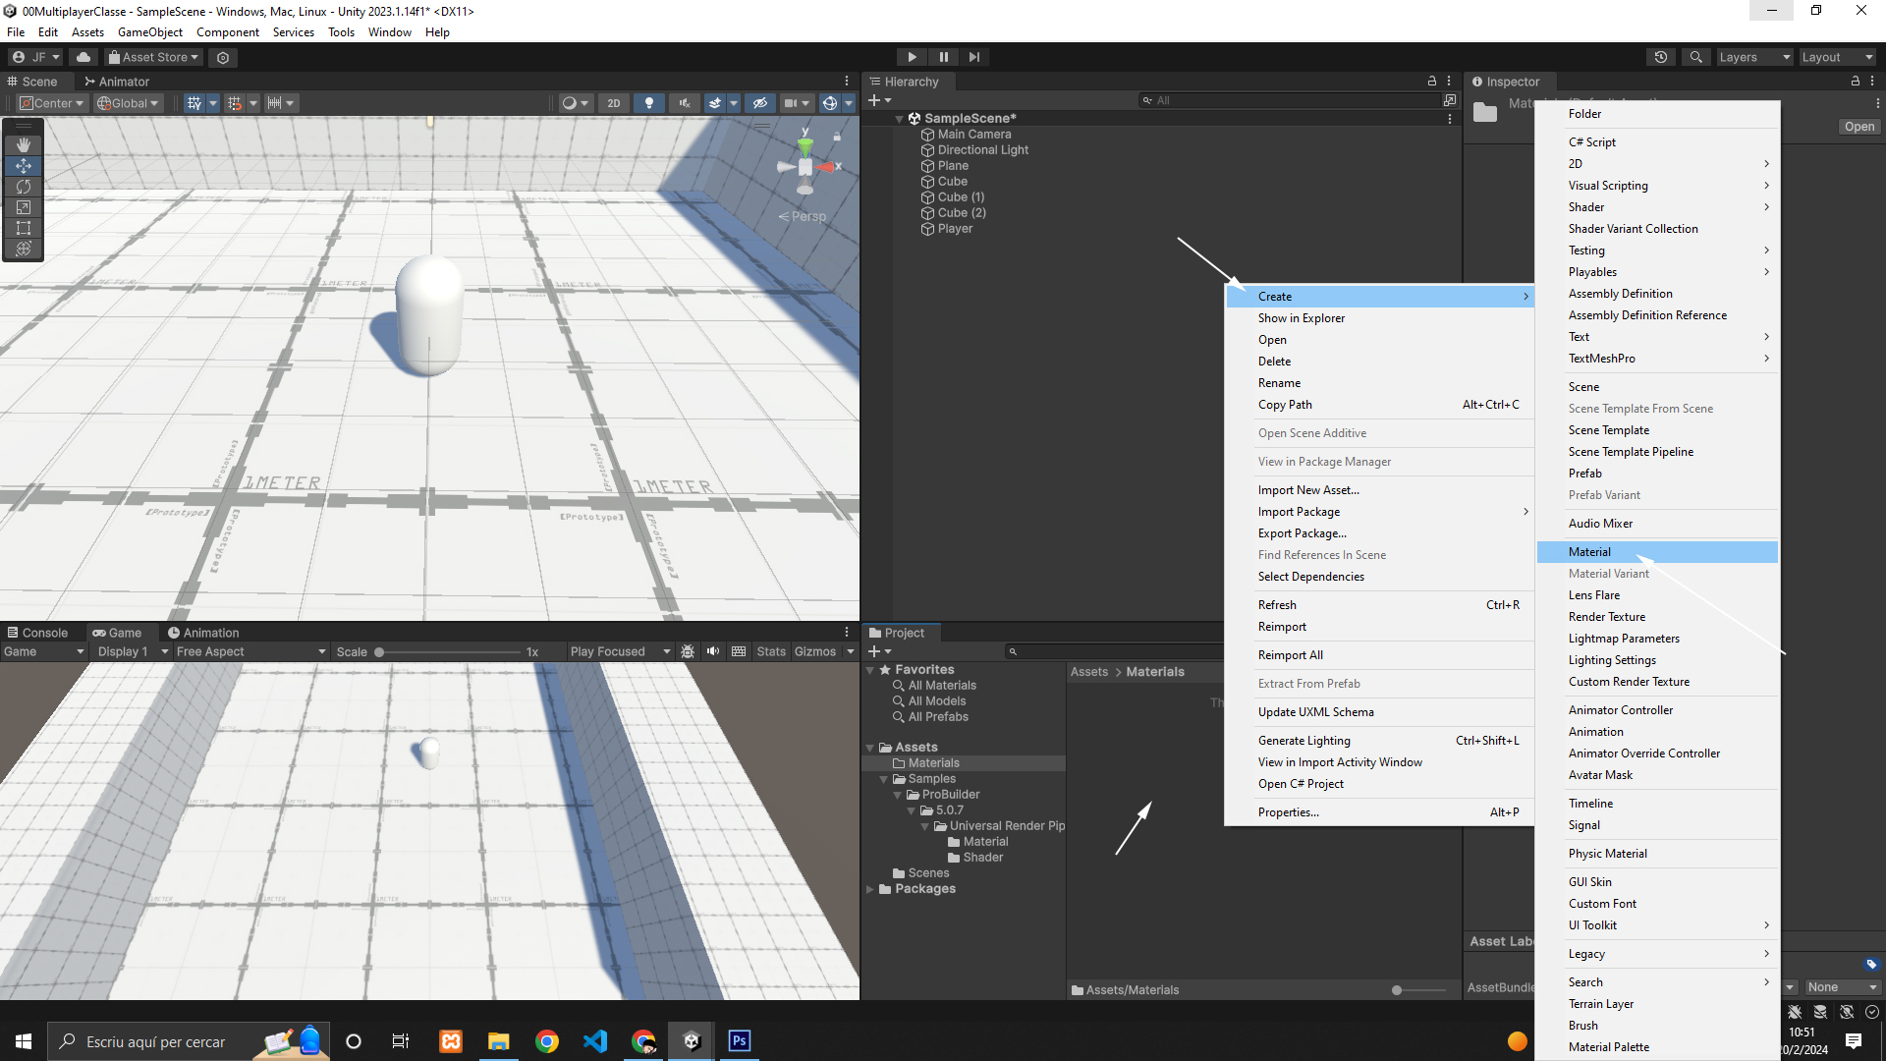Select the Player object in Hierarchy

955,229
